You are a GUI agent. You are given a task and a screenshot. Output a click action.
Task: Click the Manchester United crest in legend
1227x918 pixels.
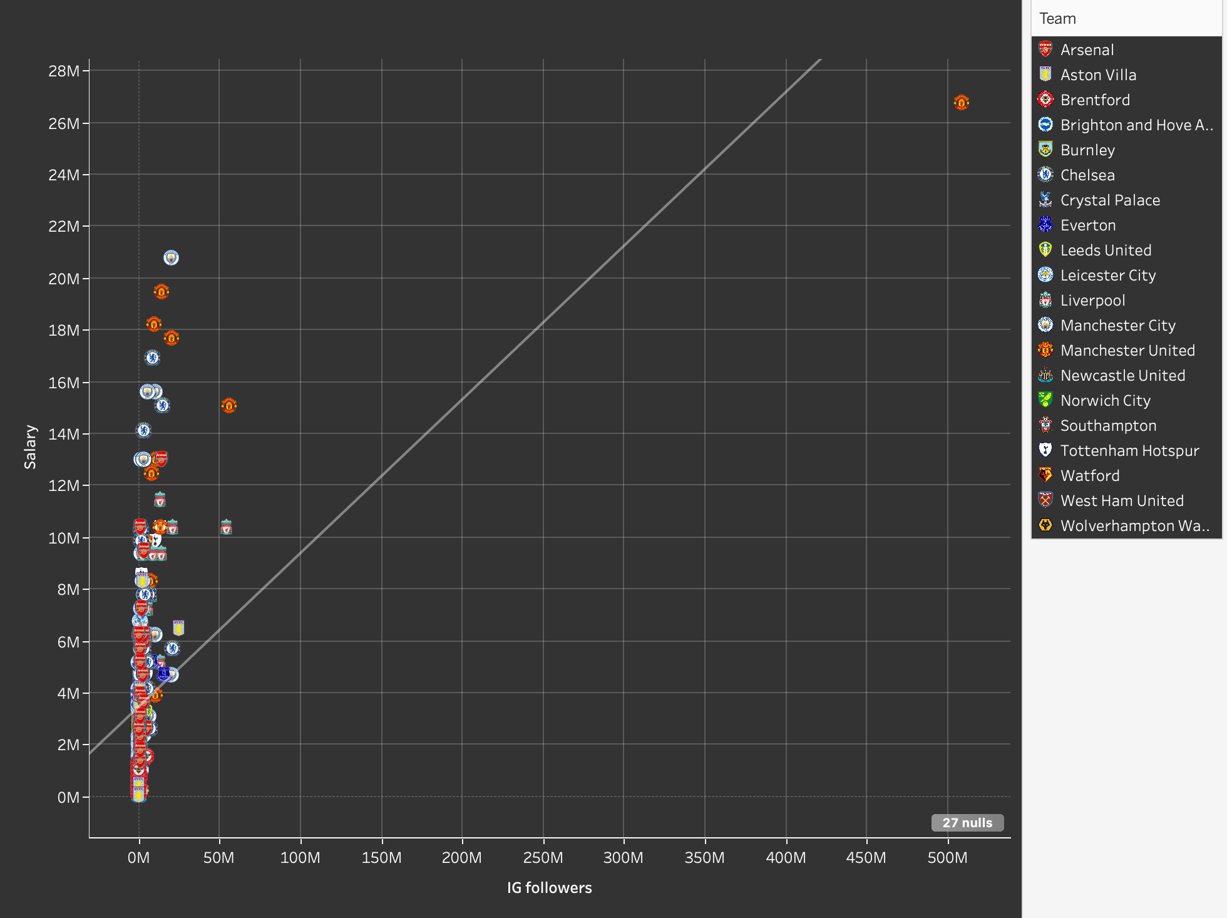point(1045,350)
